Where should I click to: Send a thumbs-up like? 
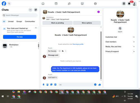tap(100, 85)
